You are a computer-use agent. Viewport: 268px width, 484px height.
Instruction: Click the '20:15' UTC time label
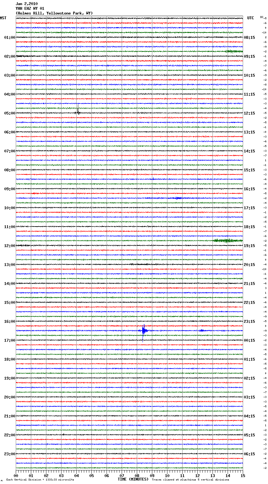249,265
